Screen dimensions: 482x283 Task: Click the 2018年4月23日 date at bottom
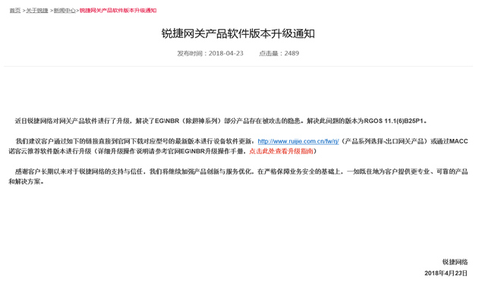pyautogui.click(x=446, y=273)
